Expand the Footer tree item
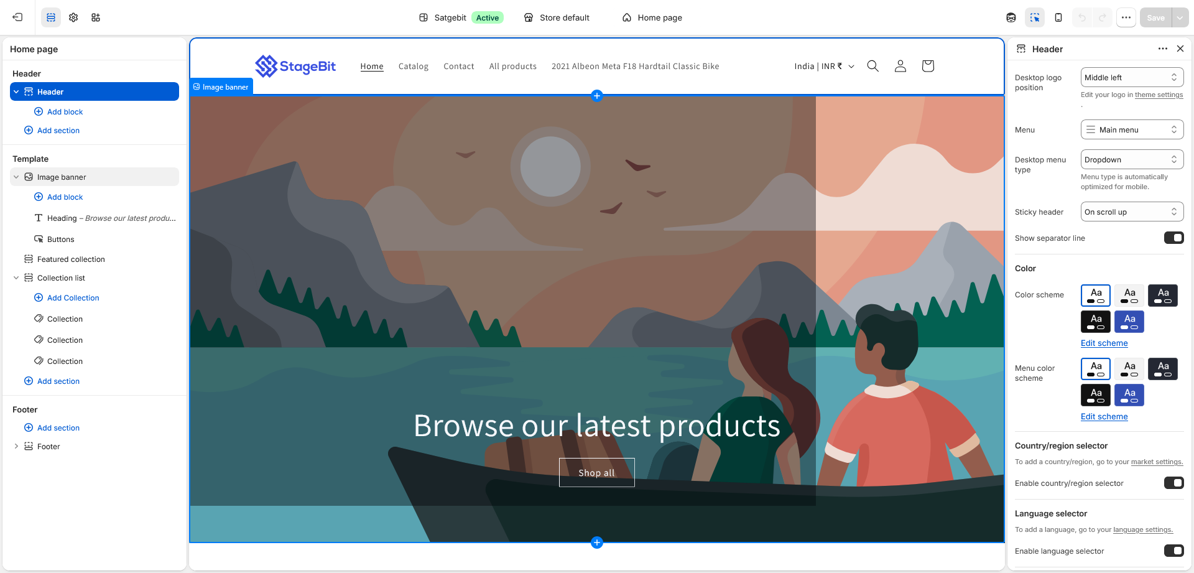Viewport: 1194px width, 573px height. 16,447
